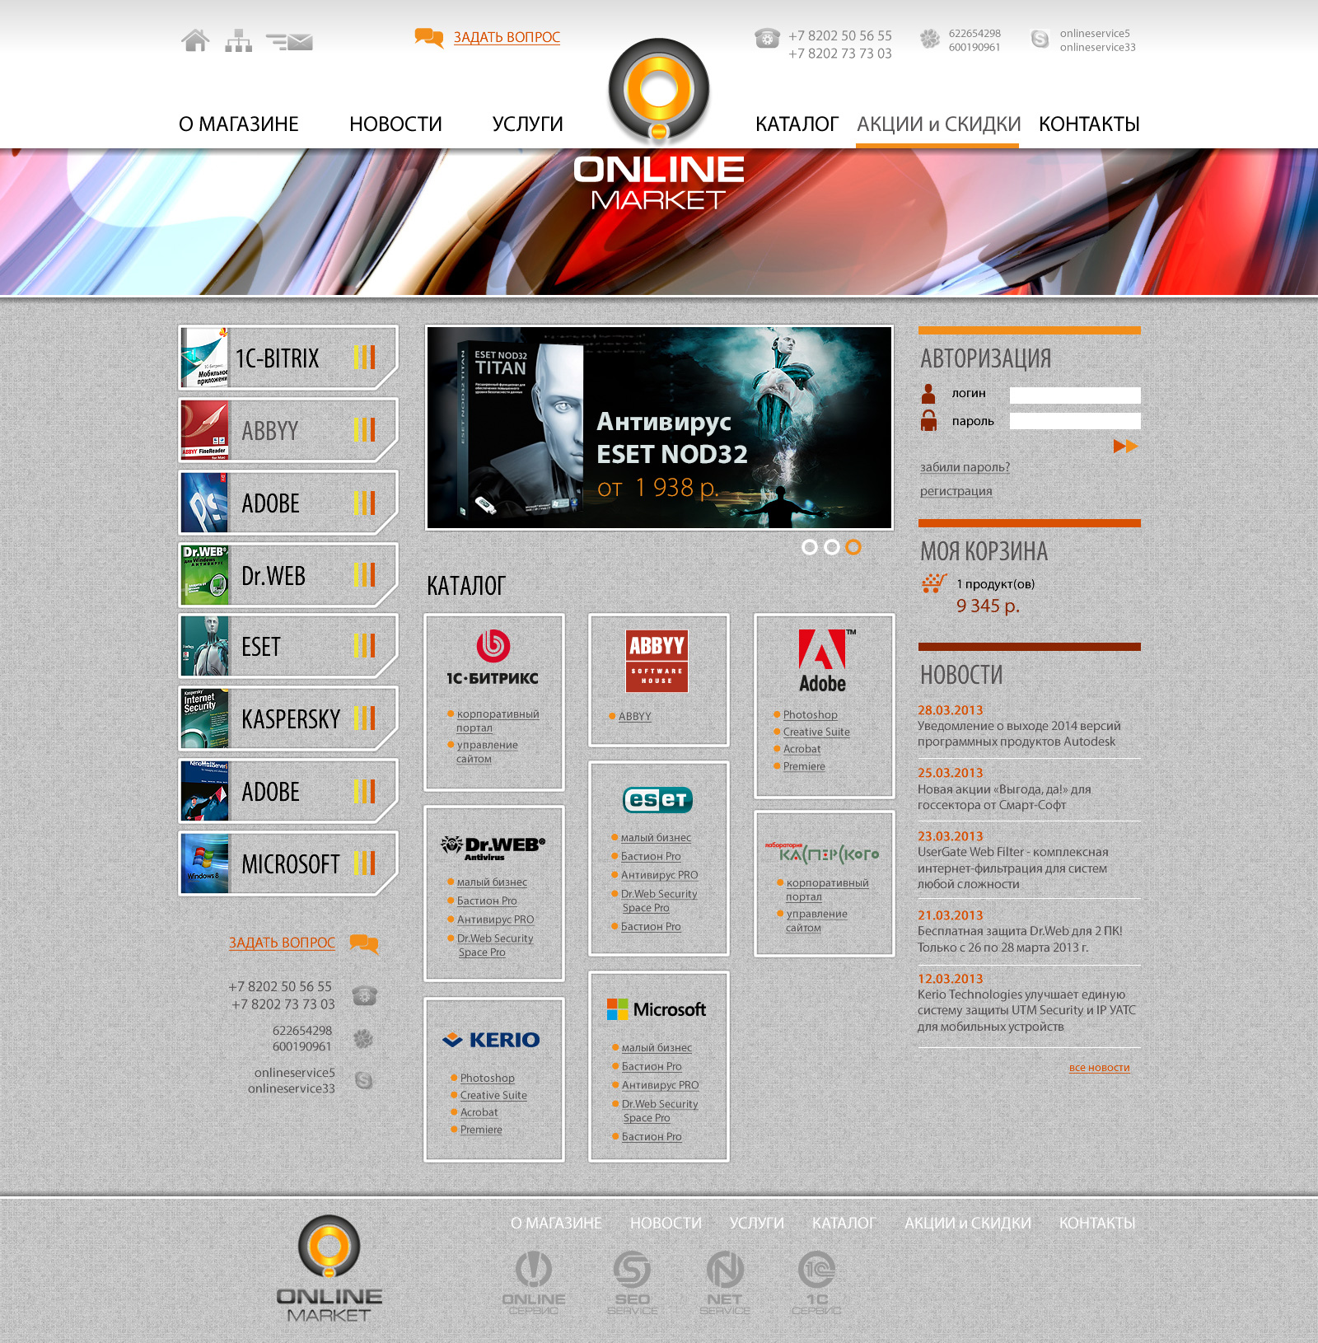Open the Dr.WEB sidebar category

coord(288,575)
